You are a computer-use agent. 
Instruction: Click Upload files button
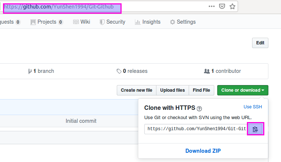pos(172,90)
